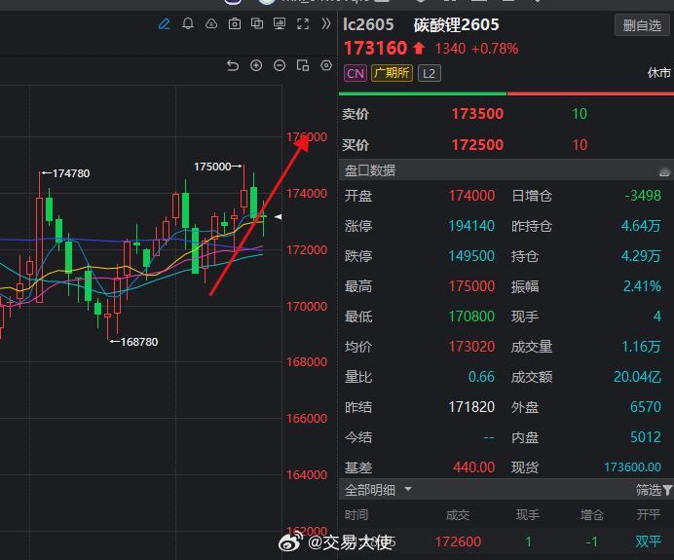Click the green buy-side ratio bar
Viewport: 674px width, 560px height.
[423, 93]
